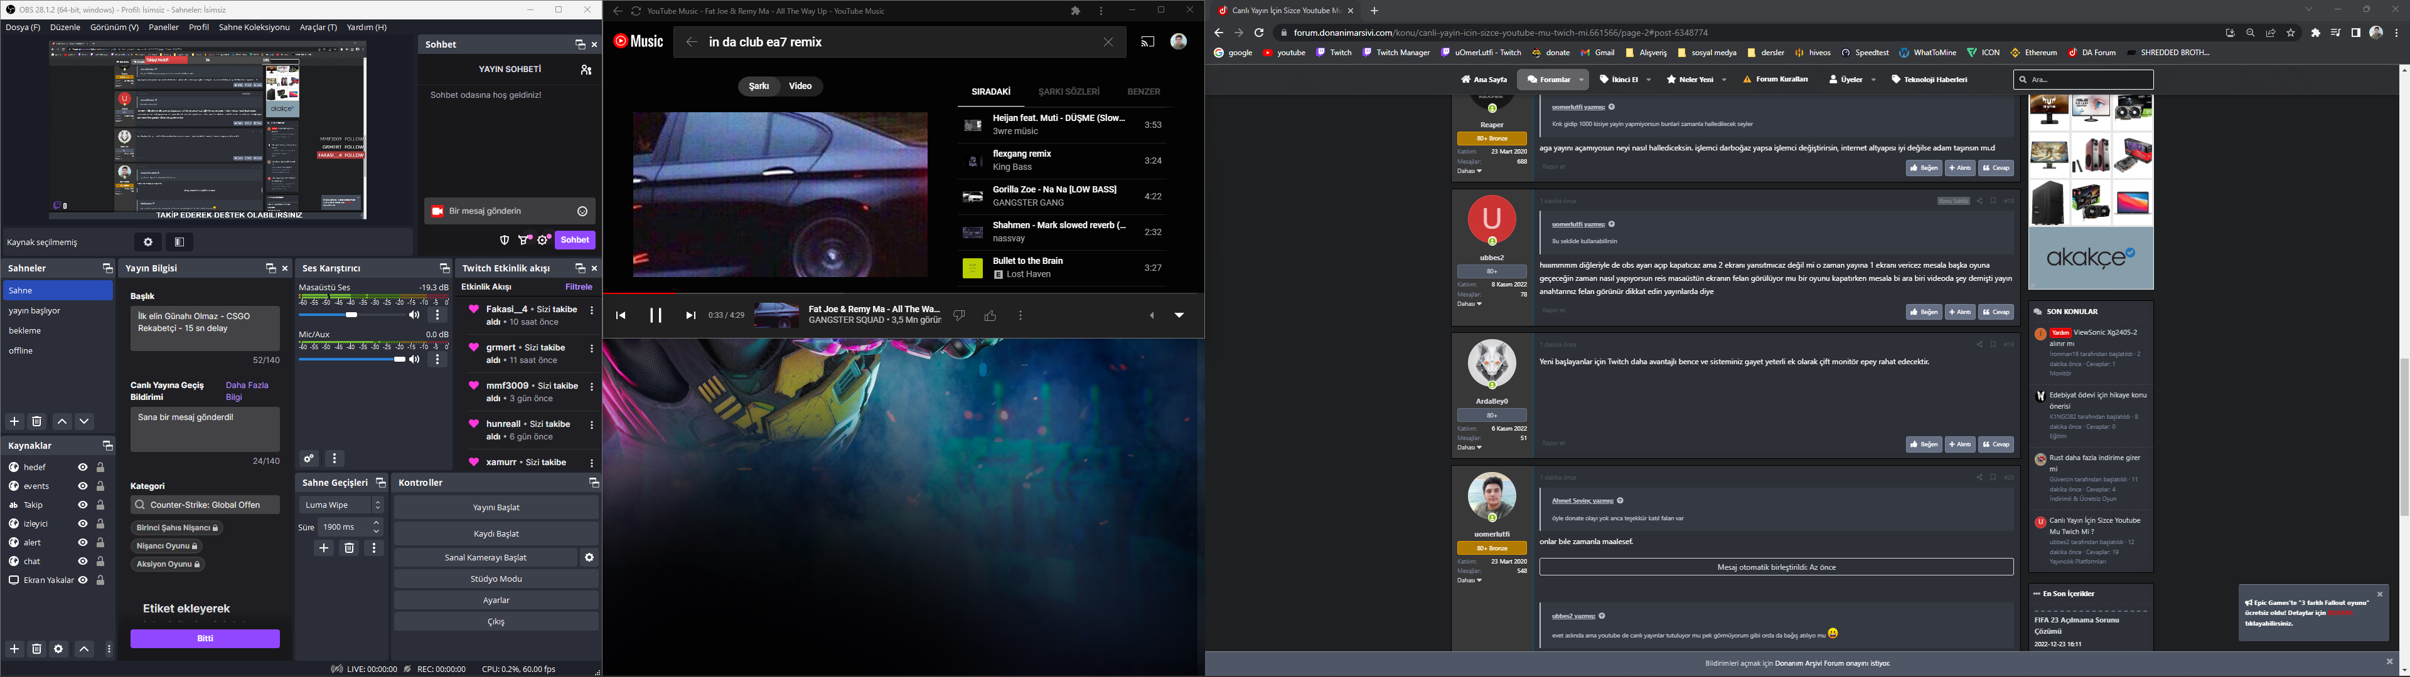Adjust Mic/Aux volume slider
Viewport: 2410px width, 677px height.
[x=351, y=359]
